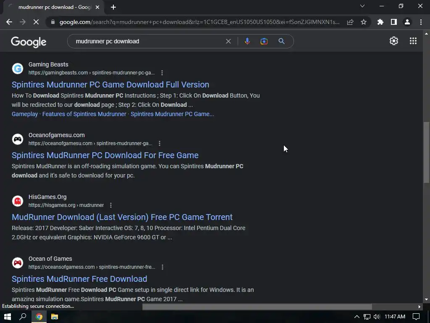Open Spintires Mudrunner PC Game Download Full Version
Screen dimensions: 430x323
[110, 85]
